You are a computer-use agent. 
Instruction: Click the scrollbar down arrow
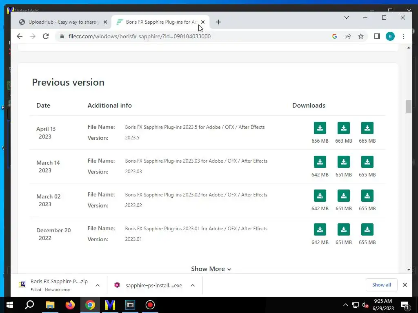point(409,270)
